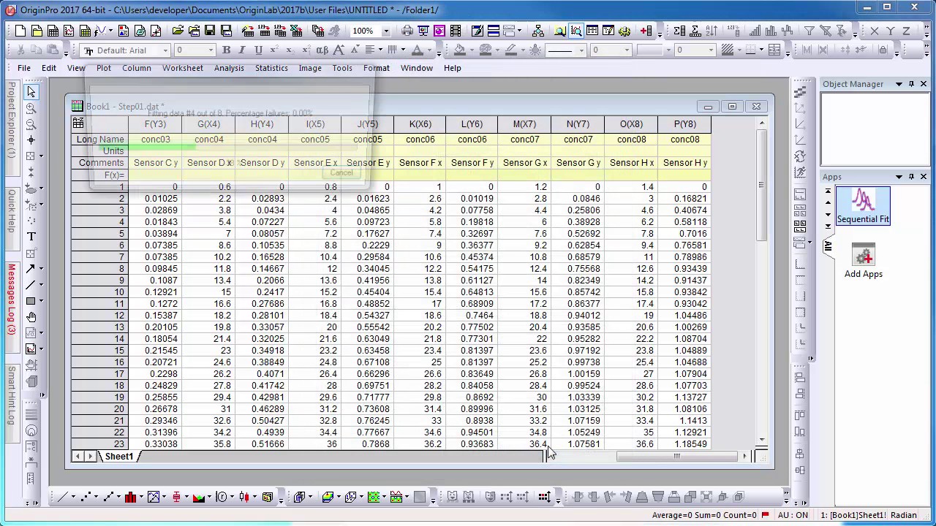Click the Add New Columns icon
This screenshot has width=936, height=526.
tap(646, 31)
